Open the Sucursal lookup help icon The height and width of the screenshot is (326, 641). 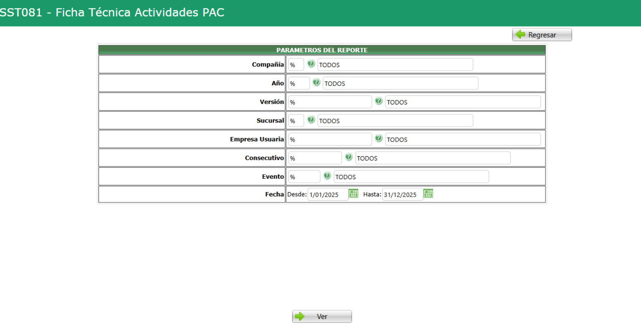[311, 120]
